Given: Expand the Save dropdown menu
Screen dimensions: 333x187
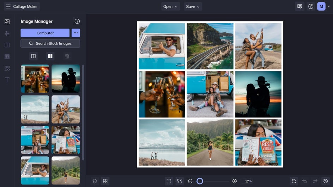Looking at the screenshot, I should [x=193, y=6].
